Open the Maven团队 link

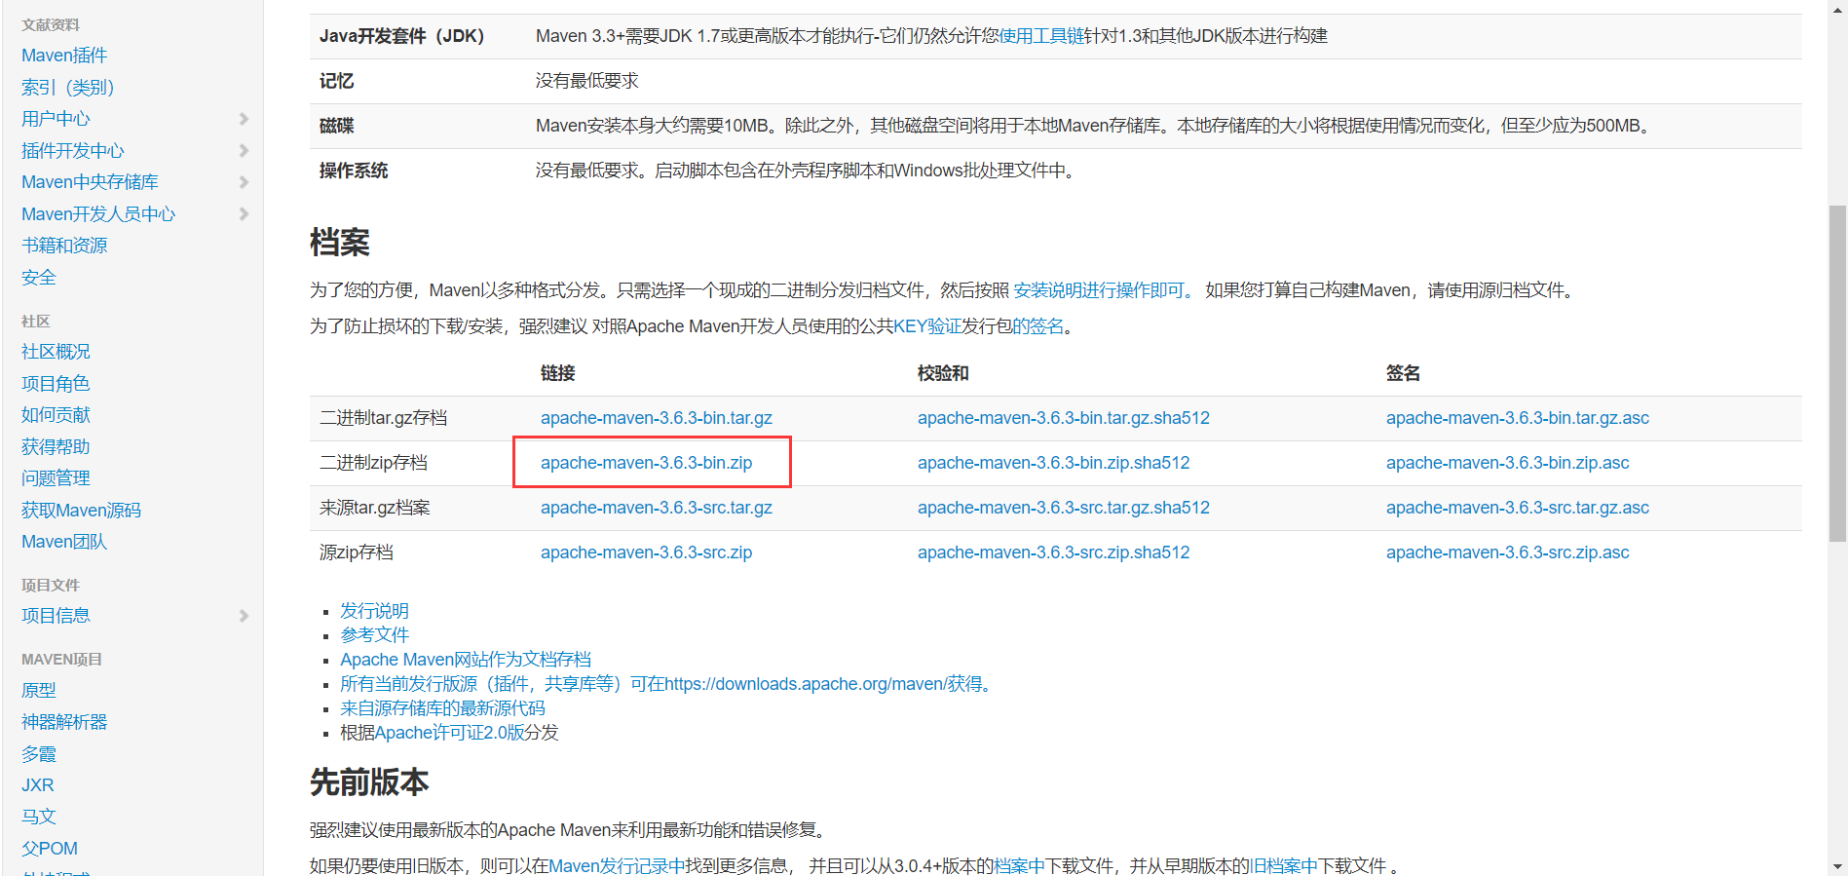64,542
